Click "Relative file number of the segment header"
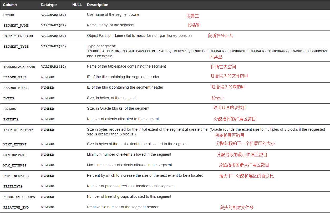This screenshot has height=213, width=330. (123, 207)
